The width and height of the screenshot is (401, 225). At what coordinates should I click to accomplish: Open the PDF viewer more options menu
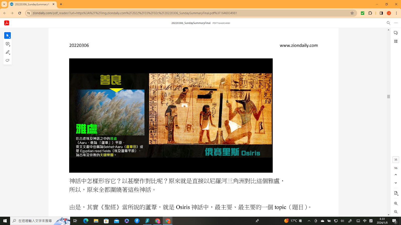(396, 23)
